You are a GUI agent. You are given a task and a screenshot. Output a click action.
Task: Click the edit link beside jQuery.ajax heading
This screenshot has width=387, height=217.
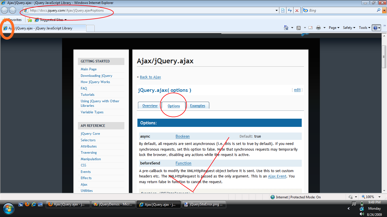297,90
